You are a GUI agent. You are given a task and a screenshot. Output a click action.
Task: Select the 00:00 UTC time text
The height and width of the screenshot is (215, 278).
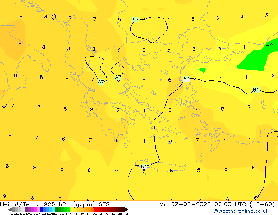coord(230,204)
